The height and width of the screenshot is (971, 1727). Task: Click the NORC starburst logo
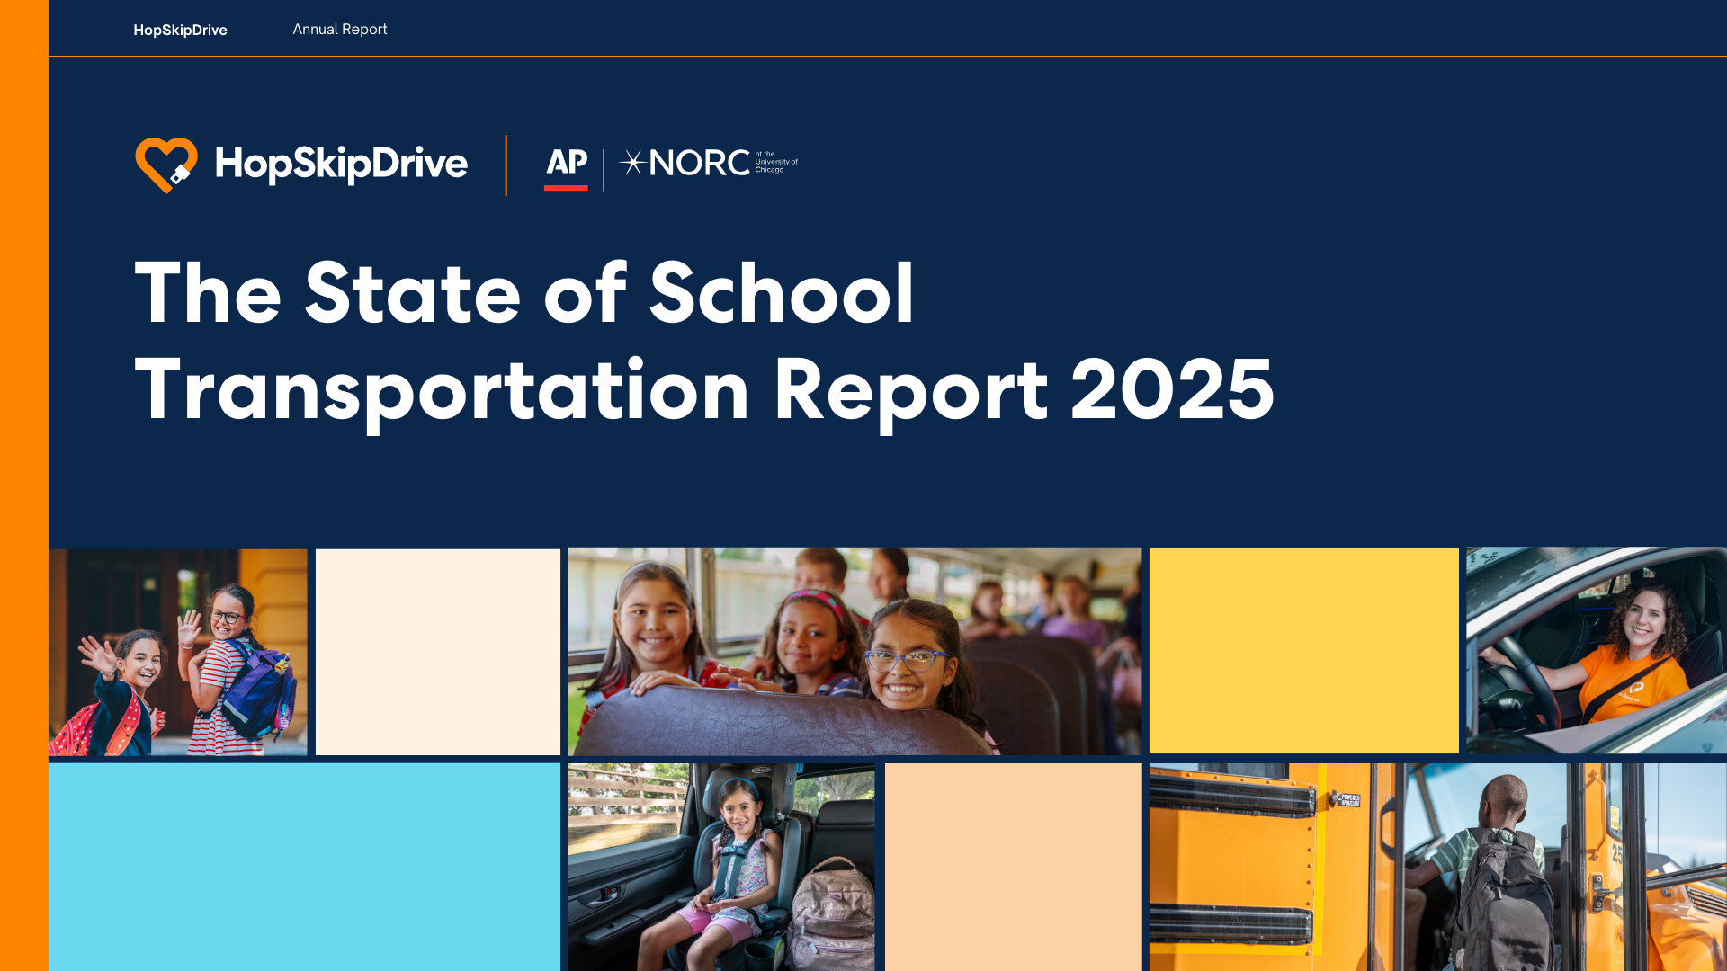coord(633,163)
